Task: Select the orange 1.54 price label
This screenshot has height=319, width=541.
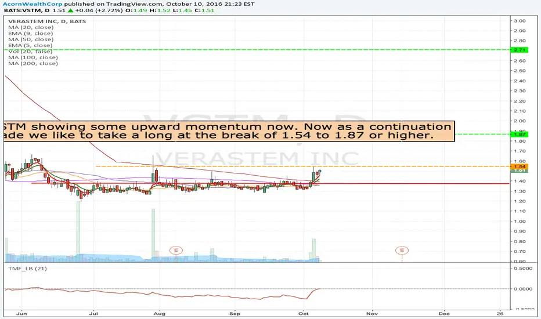Action: coord(520,166)
